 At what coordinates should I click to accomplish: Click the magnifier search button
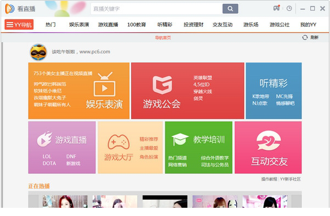click(230, 9)
